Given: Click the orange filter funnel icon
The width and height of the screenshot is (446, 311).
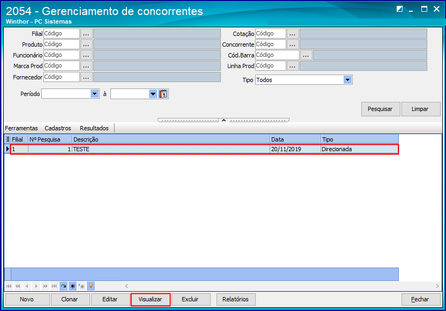Looking at the screenshot, I should (91, 286).
